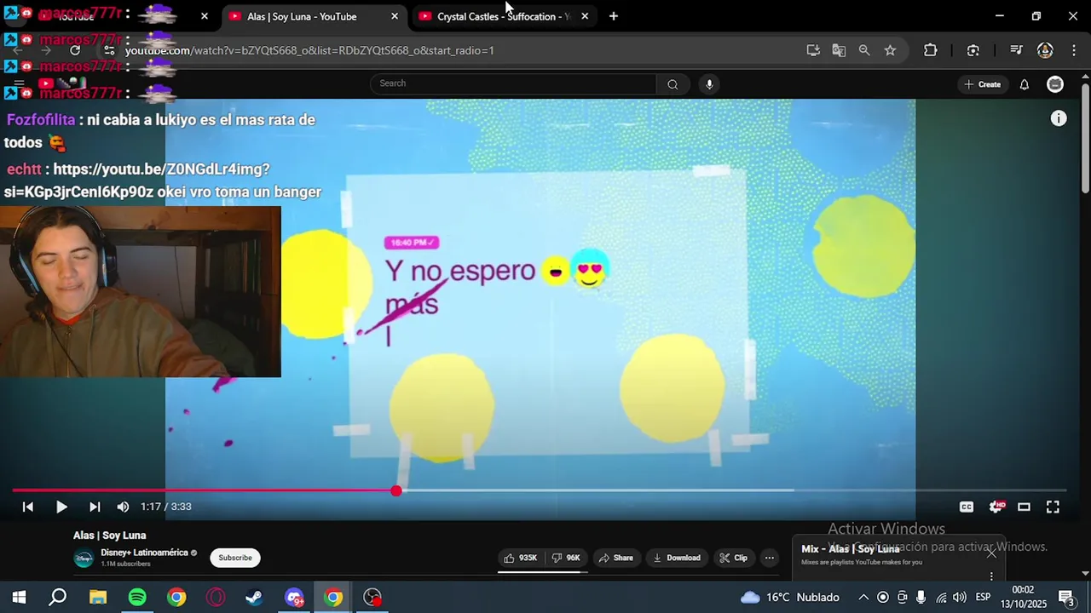This screenshot has width=1091, height=613.
Task: Open Chrome profile avatar
Action: pyautogui.click(x=1045, y=50)
